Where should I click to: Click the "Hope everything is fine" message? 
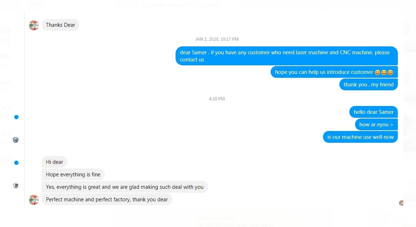[x=73, y=175]
